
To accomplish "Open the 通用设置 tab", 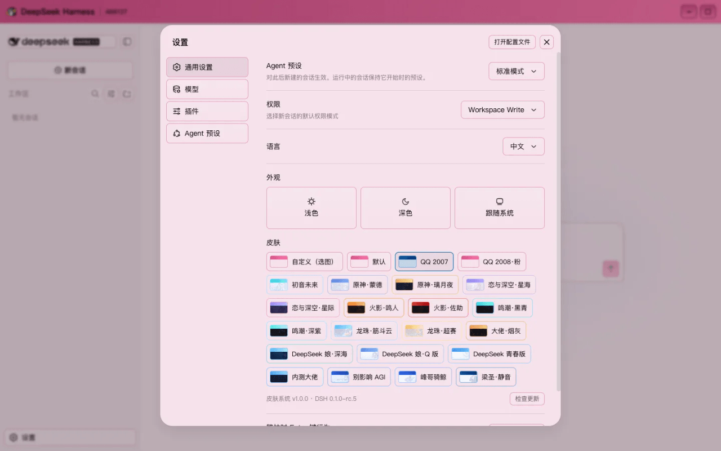I will coord(207,67).
